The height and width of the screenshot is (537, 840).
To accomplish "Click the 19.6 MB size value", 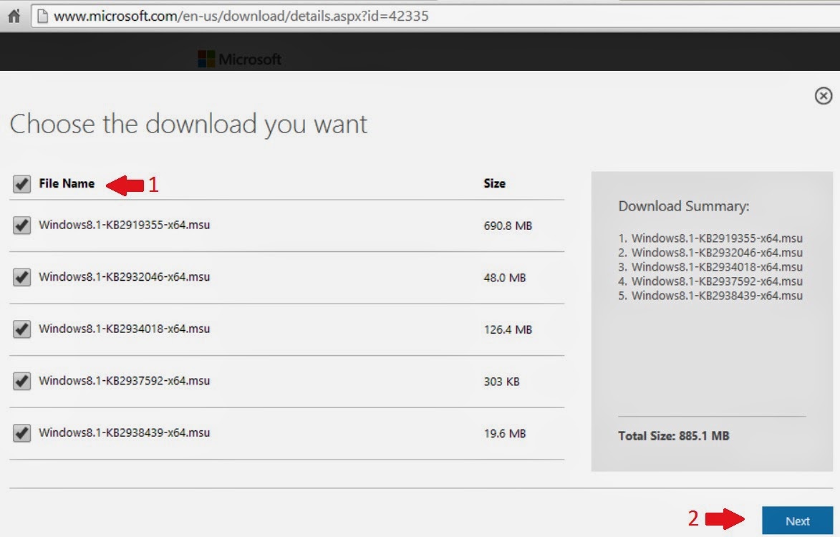I will 505,433.
